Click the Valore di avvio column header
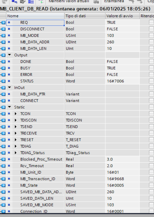Viewport: 154px width, 217px height. 122,16
